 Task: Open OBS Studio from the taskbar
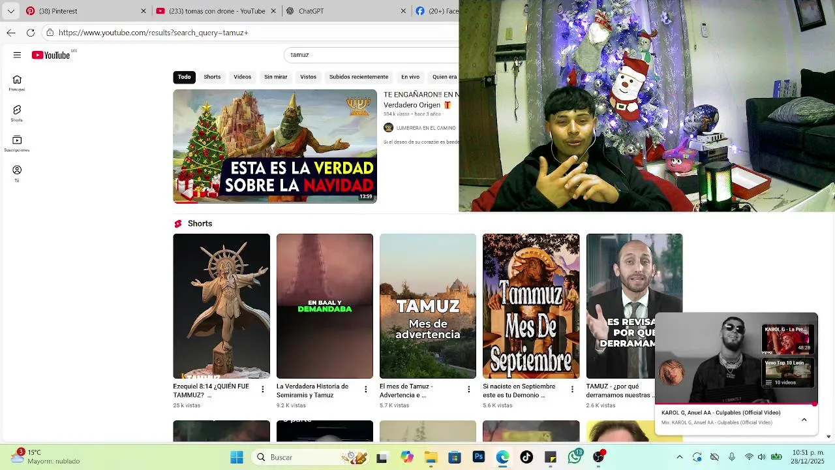[x=598, y=458]
